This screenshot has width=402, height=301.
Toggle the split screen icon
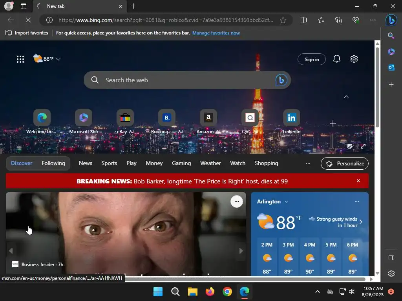303,20
